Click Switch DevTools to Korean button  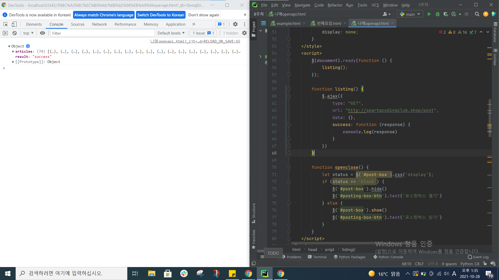tap(161, 15)
